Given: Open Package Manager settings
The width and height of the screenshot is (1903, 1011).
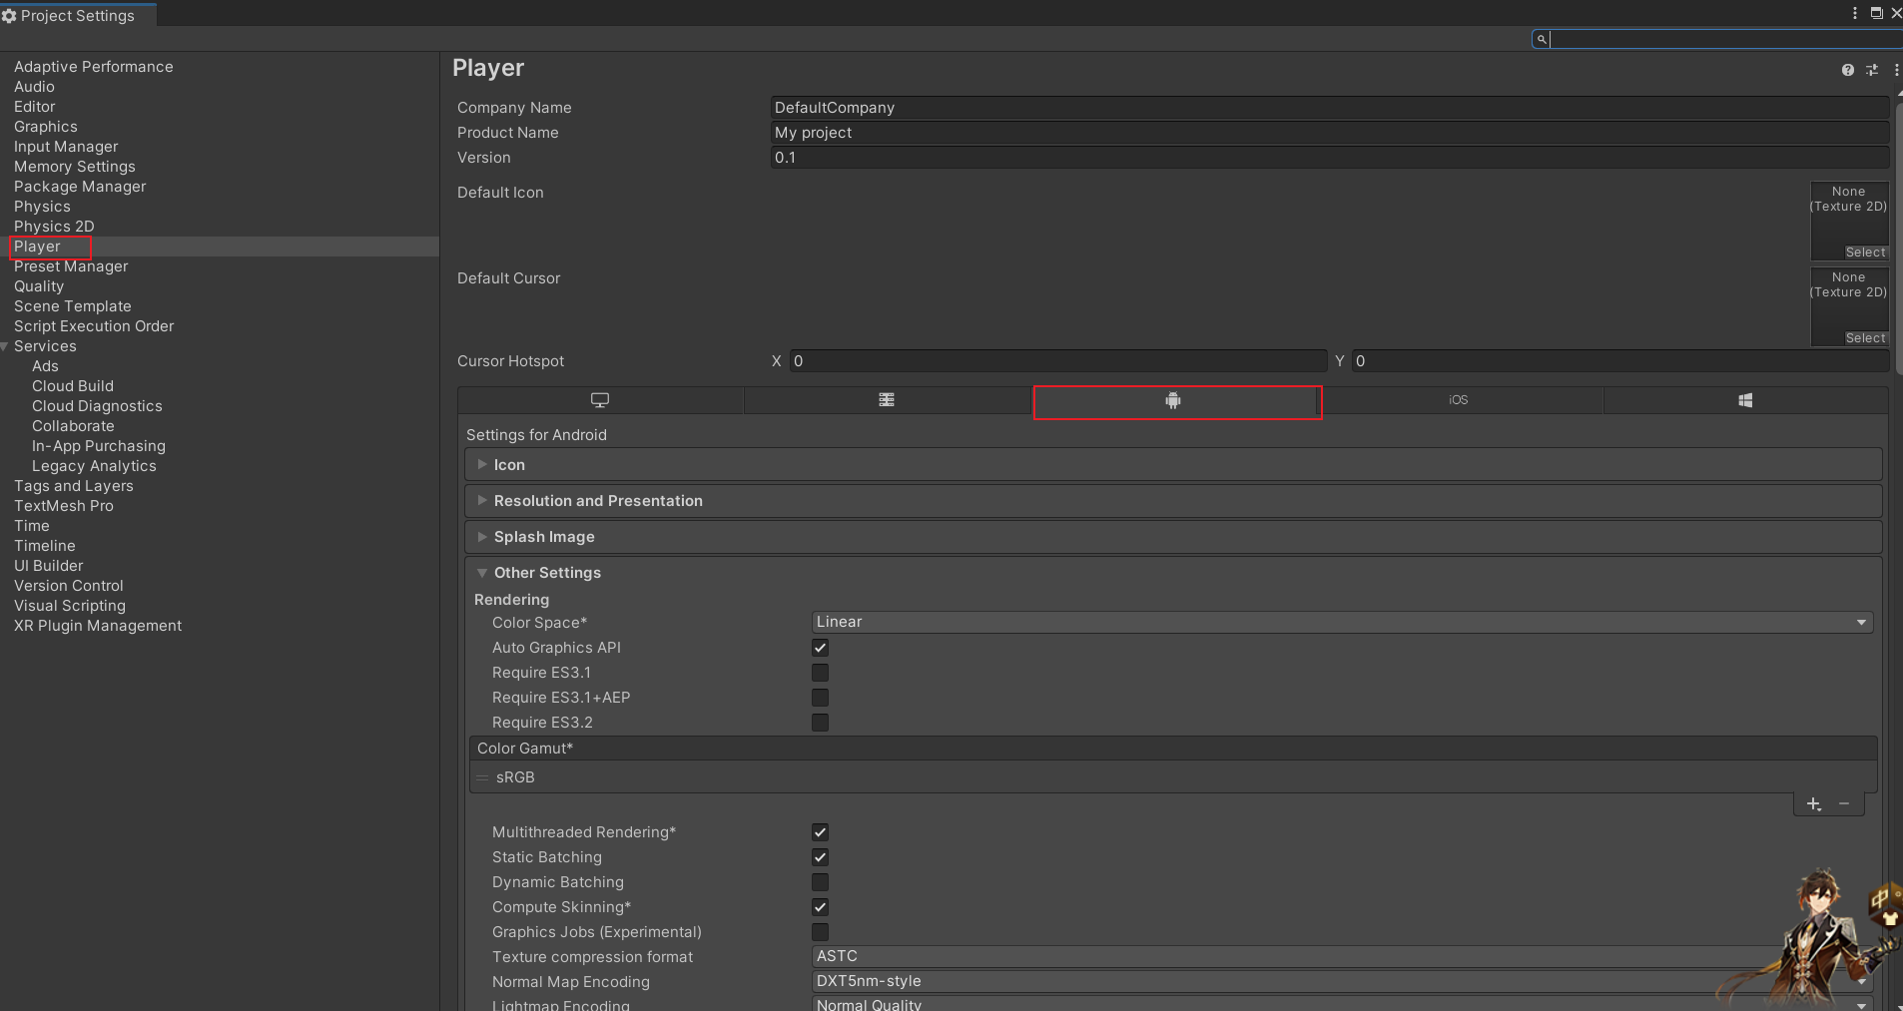Looking at the screenshot, I should pyautogui.click(x=80, y=187).
